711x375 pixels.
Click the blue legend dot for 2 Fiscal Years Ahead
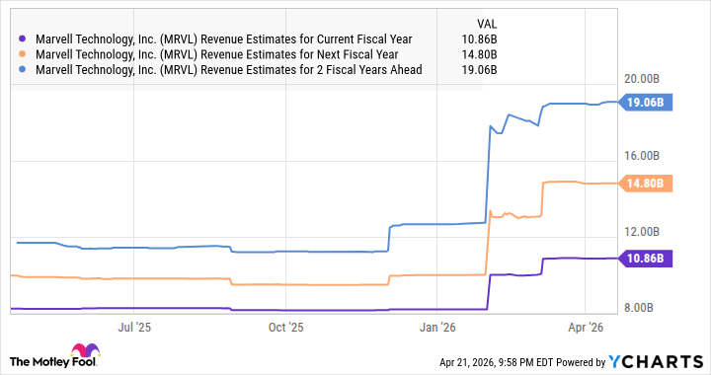[x=22, y=70]
